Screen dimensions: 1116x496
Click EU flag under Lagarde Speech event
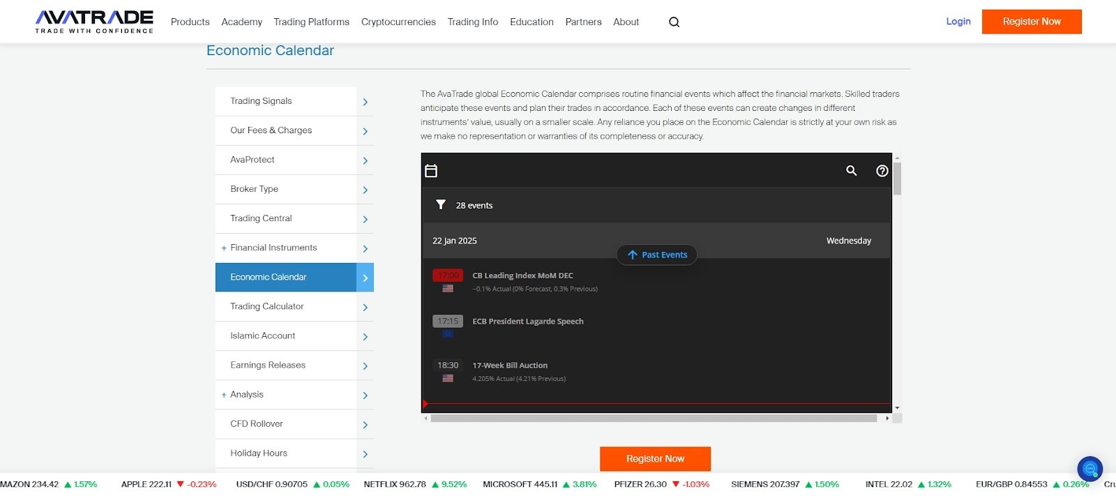point(448,333)
